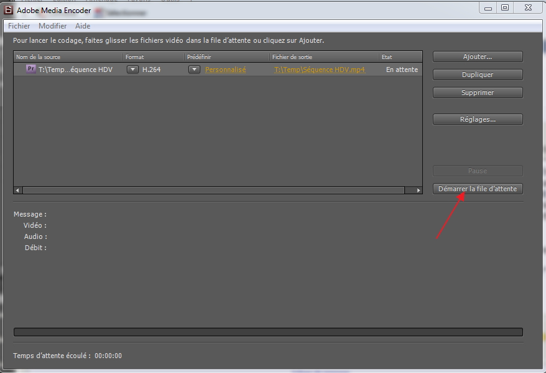Click the encoding progress bar
The height and width of the screenshot is (373, 546).
[x=268, y=332]
